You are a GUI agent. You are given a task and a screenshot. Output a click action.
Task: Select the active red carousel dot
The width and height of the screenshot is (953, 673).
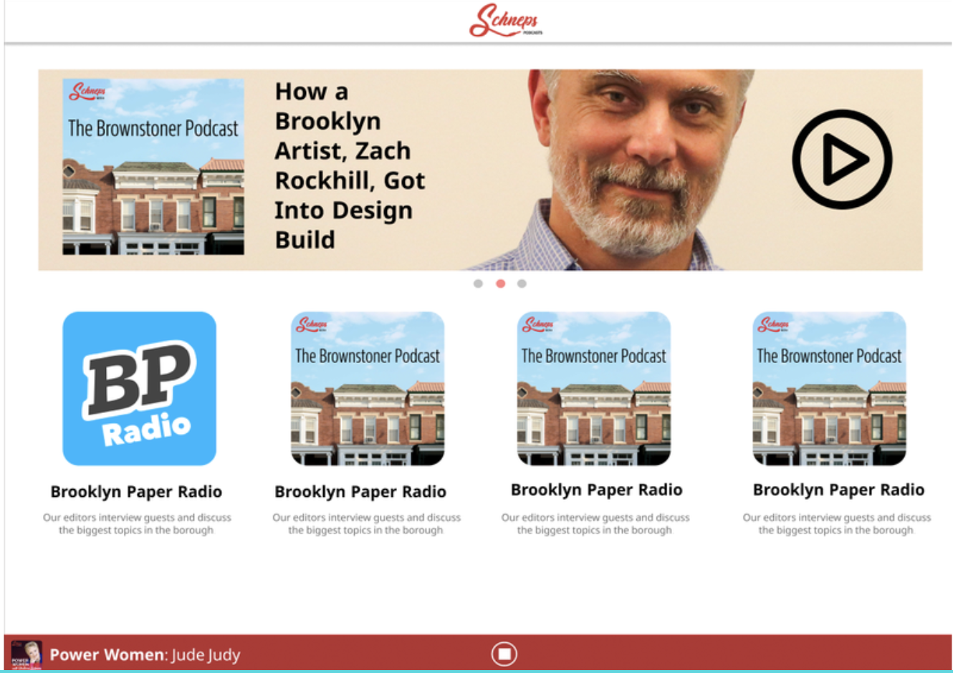tap(500, 284)
